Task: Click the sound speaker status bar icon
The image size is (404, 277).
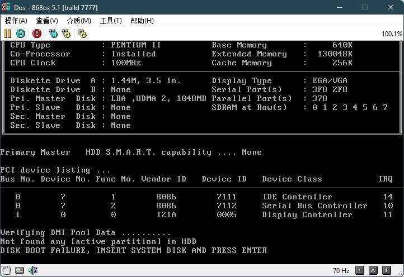Action: click(x=33, y=270)
